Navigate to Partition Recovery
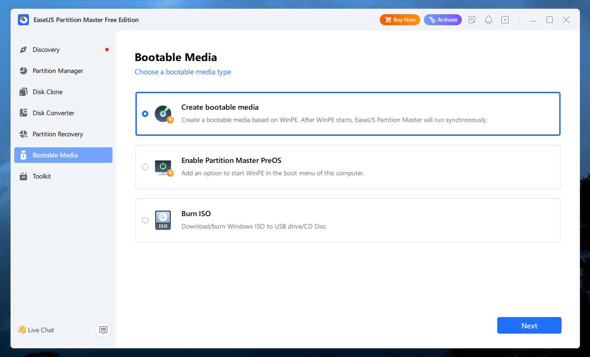 point(63,134)
